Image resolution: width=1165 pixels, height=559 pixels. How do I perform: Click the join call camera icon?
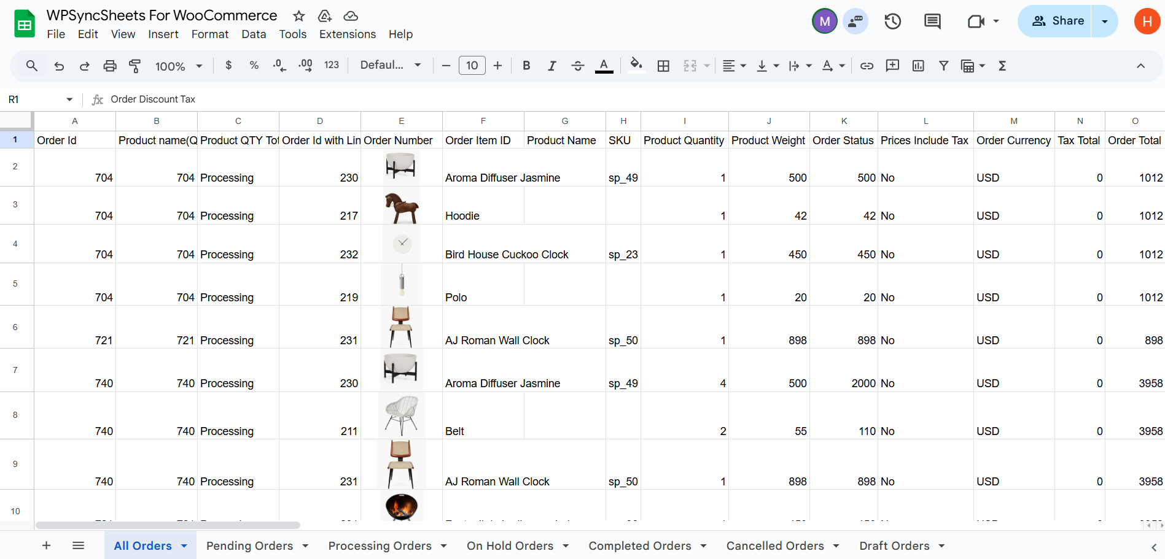click(976, 21)
